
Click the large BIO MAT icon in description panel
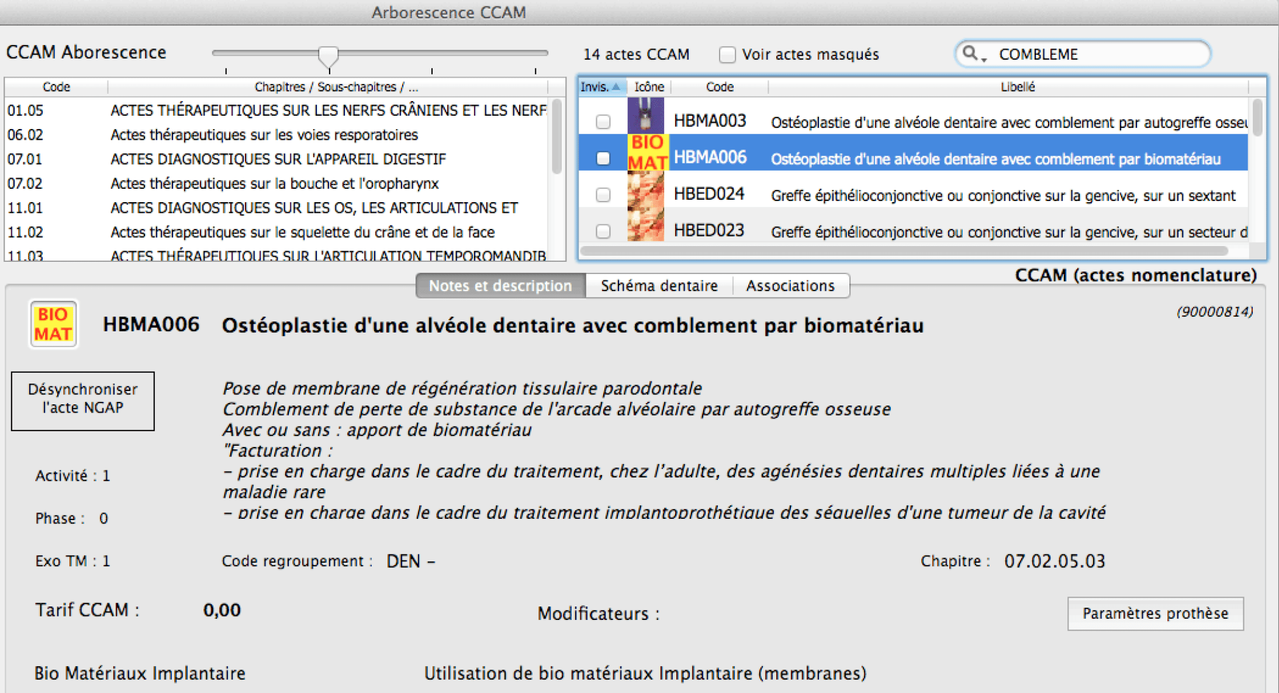click(x=53, y=324)
